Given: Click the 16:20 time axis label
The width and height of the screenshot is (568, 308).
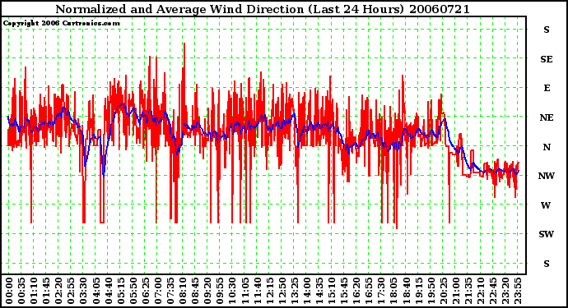Looking at the screenshot, I should click(x=356, y=291).
